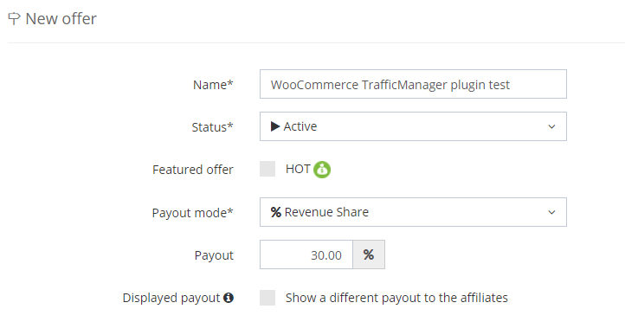The height and width of the screenshot is (322, 625).
Task: Click the New offer heading text
Action: [x=61, y=19]
